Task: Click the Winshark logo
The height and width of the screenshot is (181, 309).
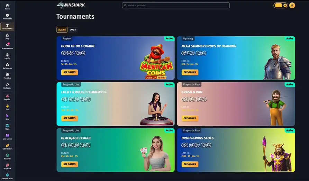Action: point(71,5)
